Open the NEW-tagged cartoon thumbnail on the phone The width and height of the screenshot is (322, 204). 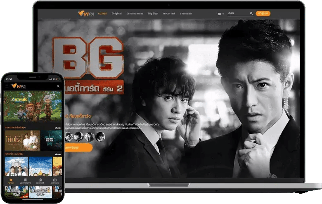click(17, 192)
